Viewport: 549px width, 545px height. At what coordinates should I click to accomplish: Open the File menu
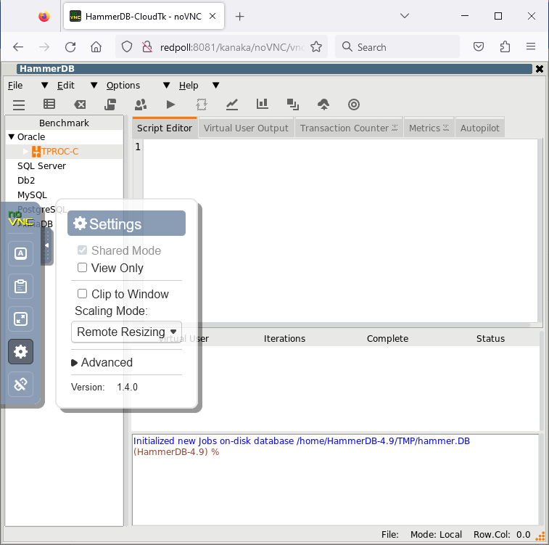[15, 86]
